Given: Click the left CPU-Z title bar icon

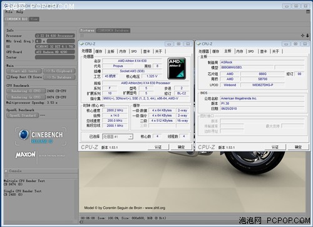Looking at the screenshot, I should pyautogui.click(x=81, y=44).
